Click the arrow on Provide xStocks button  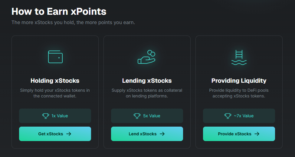point(257,134)
